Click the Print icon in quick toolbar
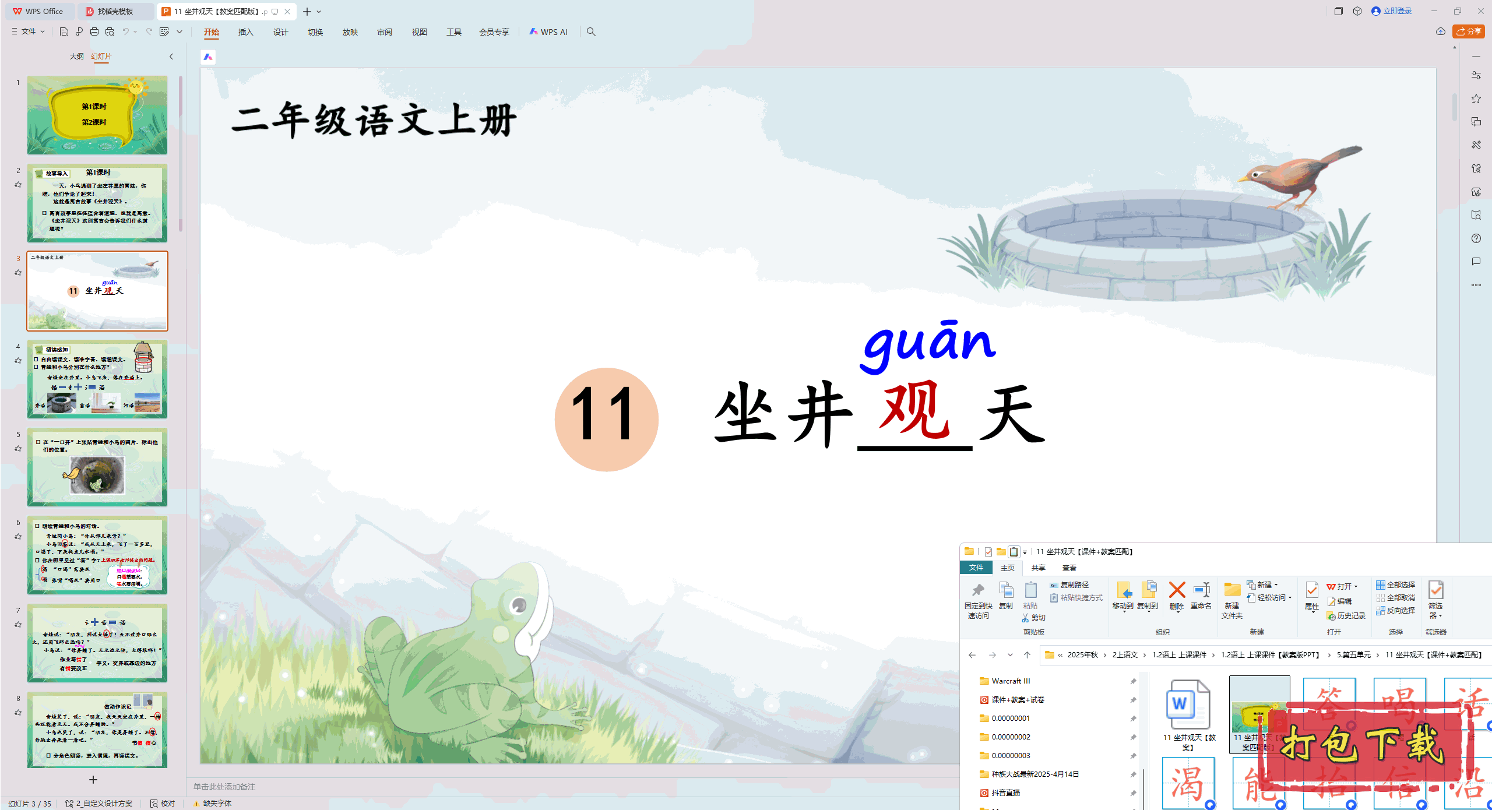Viewport: 1492px width, 810px height. click(94, 31)
